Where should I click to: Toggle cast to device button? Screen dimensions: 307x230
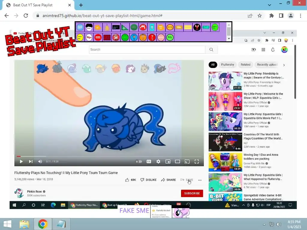pos(187,161)
